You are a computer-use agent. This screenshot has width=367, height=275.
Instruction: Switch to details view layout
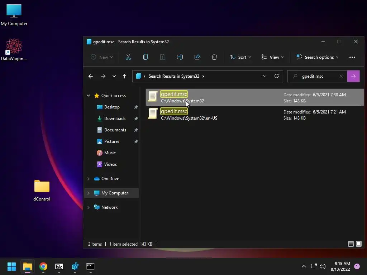point(351,244)
